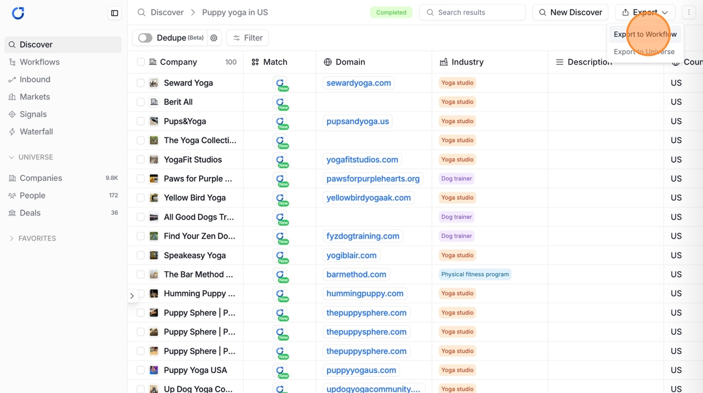Select The Yoga Collective row checkbox
Image resolution: width=703 pixels, height=393 pixels.
[141, 141]
